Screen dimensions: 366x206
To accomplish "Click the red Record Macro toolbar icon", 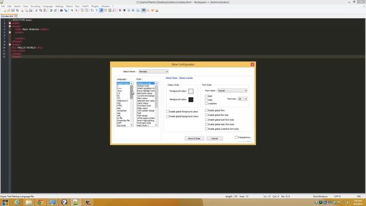I will click(x=120, y=10).
